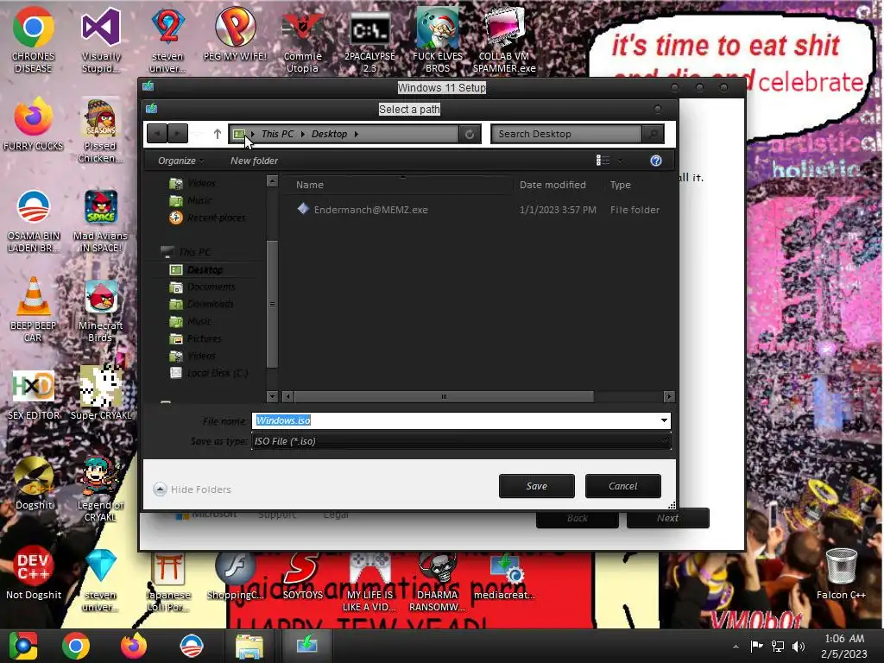Screen dimensions: 884x663
Task: Click the back navigation arrow
Action: pyautogui.click(x=157, y=134)
